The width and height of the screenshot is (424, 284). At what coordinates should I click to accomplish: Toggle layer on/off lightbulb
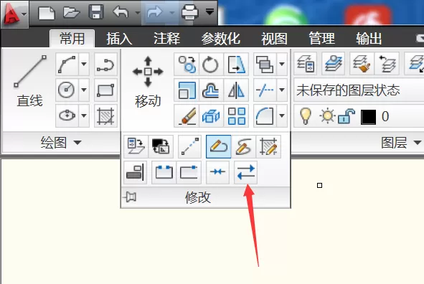coord(305,116)
